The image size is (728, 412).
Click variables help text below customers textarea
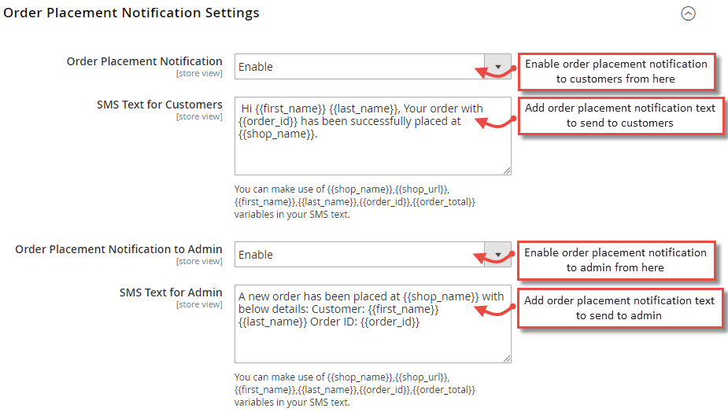(x=354, y=202)
